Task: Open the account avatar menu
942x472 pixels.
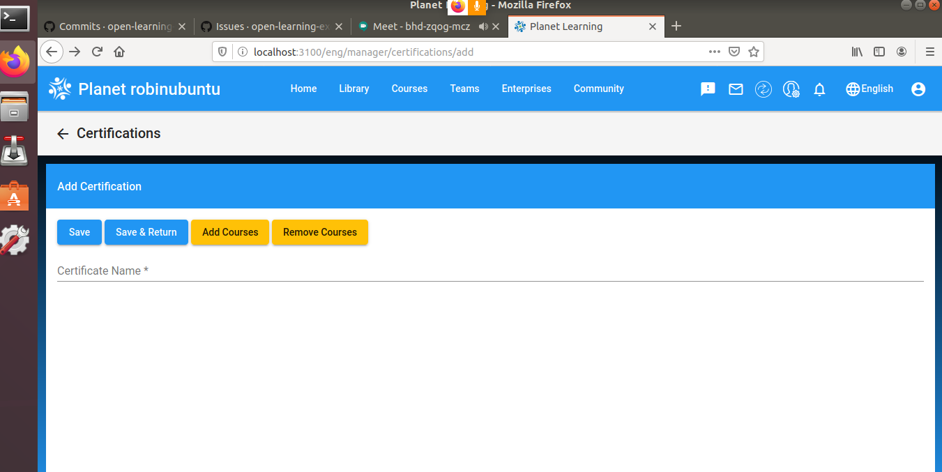Action: tap(918, 89)
